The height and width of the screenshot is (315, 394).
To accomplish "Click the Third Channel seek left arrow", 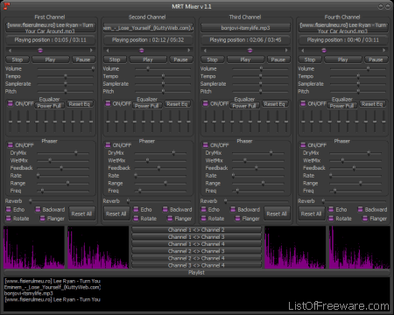I will [x=205, y=51].
